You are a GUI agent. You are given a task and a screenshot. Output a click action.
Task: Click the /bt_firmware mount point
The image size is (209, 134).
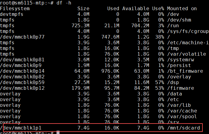tap(185, 71)
